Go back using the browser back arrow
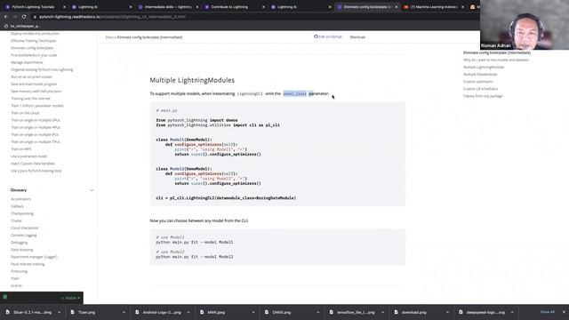569x320 pixels. pyautogui.click(x=6, y=17)
